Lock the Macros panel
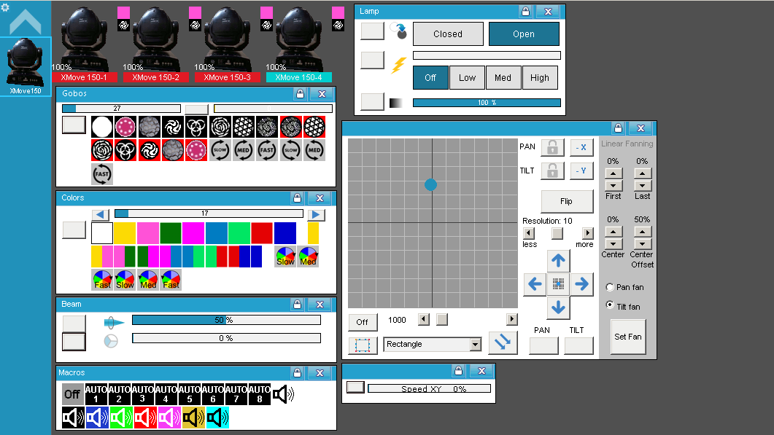The image size is (774, 435). pyautogui.click(x=297, y=373)
